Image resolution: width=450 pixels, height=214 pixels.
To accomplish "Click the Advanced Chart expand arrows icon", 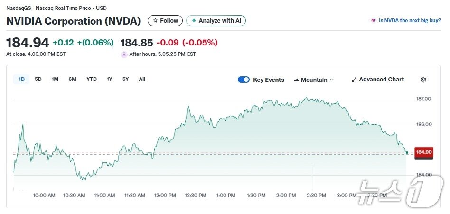I will pyautogui.click(x=354, y=80).
